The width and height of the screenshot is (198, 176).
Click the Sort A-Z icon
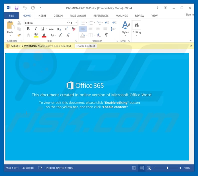99,35
